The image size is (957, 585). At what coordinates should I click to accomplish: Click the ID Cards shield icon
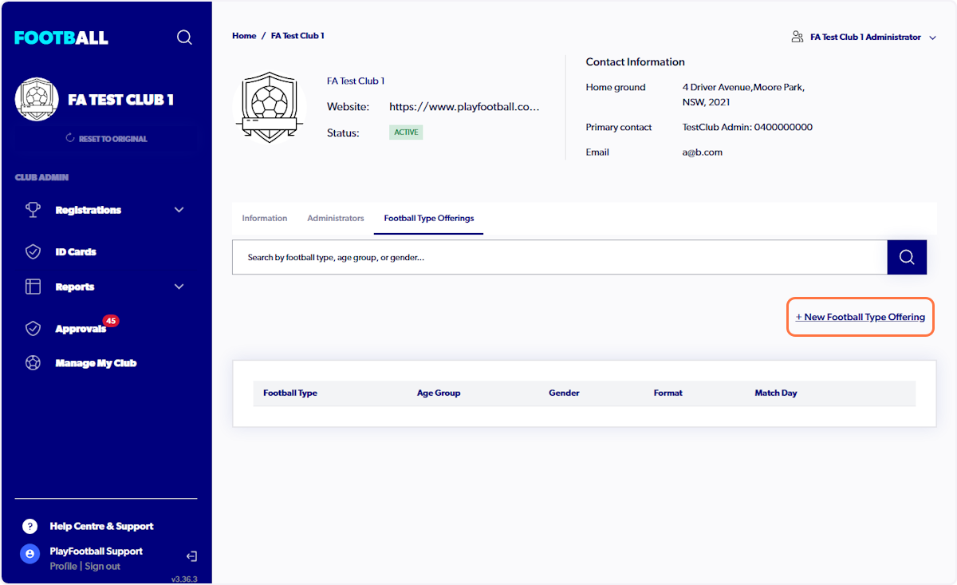33,251
